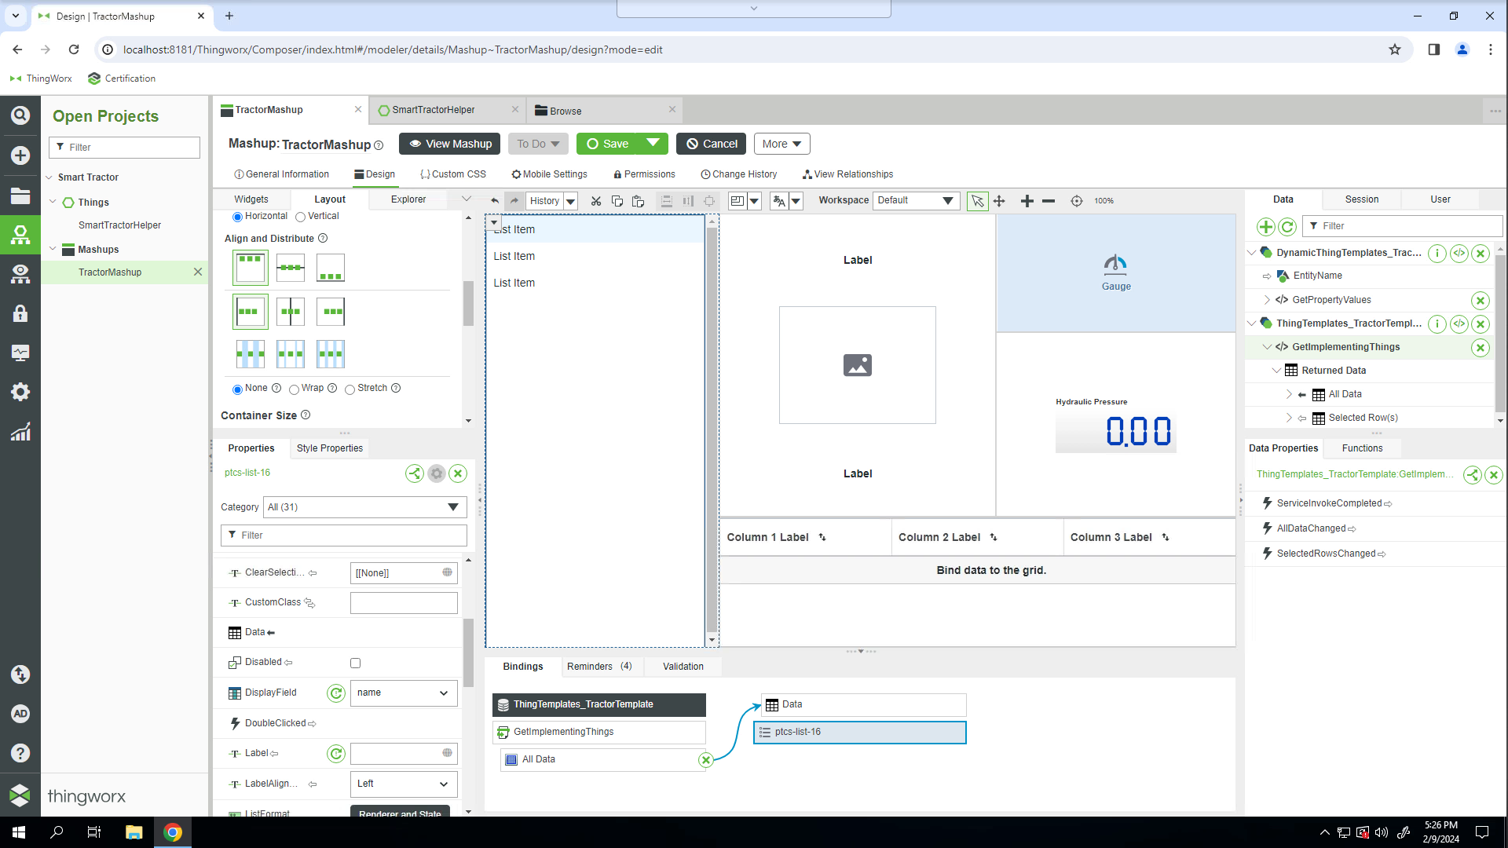Open Category All (31) dropdown

click(x=364, y=507)
